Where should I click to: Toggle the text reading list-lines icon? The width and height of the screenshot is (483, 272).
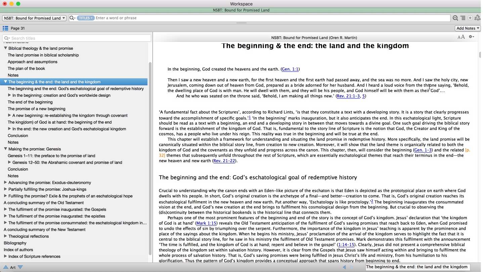pos(463,18)
